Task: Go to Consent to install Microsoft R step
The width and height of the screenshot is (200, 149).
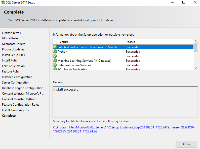Action: coord(23,94)
